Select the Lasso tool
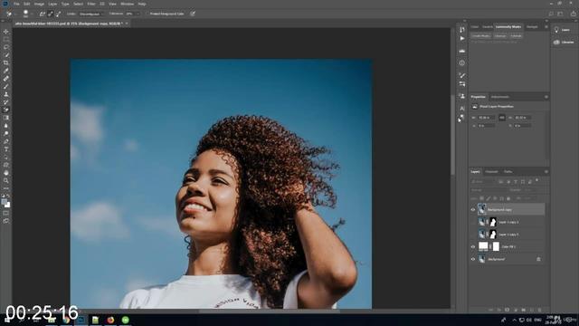 [6, 47]
